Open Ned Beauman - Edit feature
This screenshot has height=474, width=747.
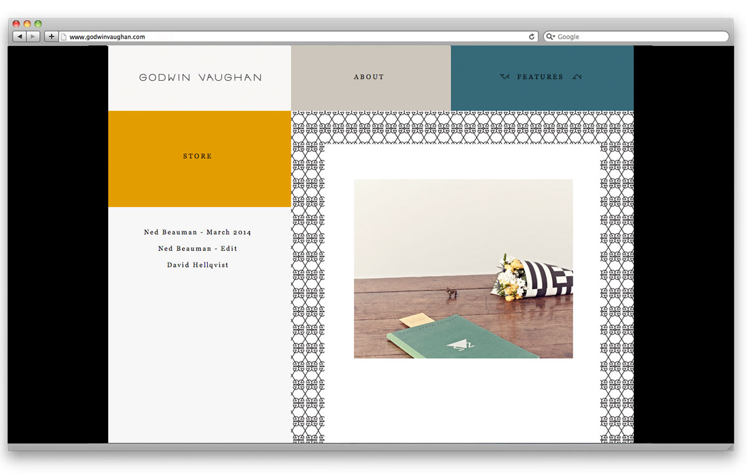pyautogui.click(x=197, y=248)
